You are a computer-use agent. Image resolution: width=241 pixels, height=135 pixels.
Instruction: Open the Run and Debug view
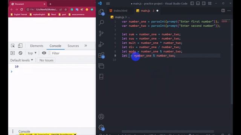(x=101, y=44)
